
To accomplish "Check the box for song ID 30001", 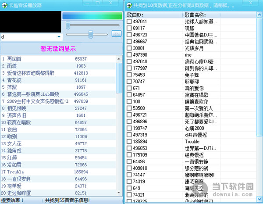I will pyautogui.click(x=129, y=48).
